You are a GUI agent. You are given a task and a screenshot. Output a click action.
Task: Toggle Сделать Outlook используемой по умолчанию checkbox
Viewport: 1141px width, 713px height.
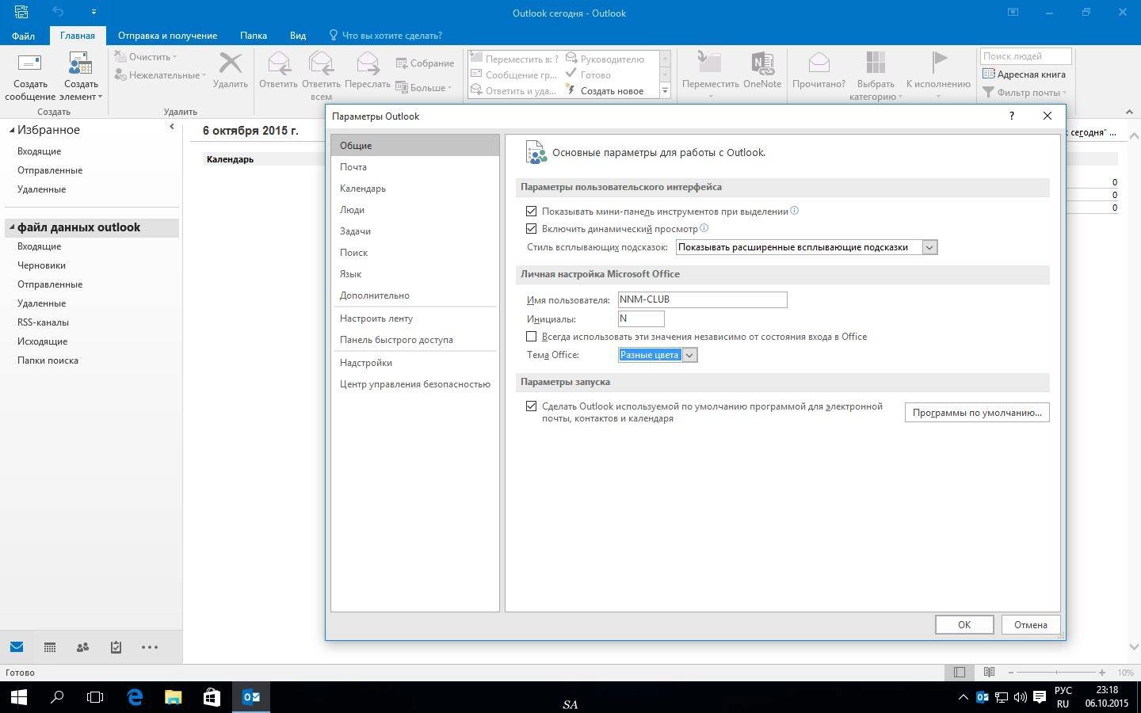click(531, 406)
